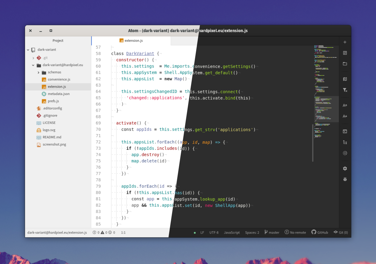Open metadata.json file
This screenshot has width=376, height=264.
[59, 94]
